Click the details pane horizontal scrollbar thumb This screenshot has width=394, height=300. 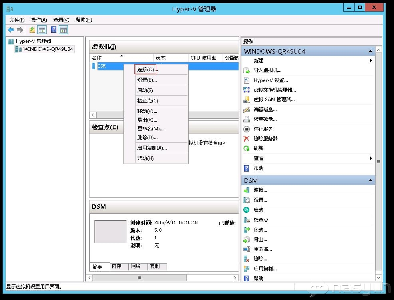tap(139, 278)
